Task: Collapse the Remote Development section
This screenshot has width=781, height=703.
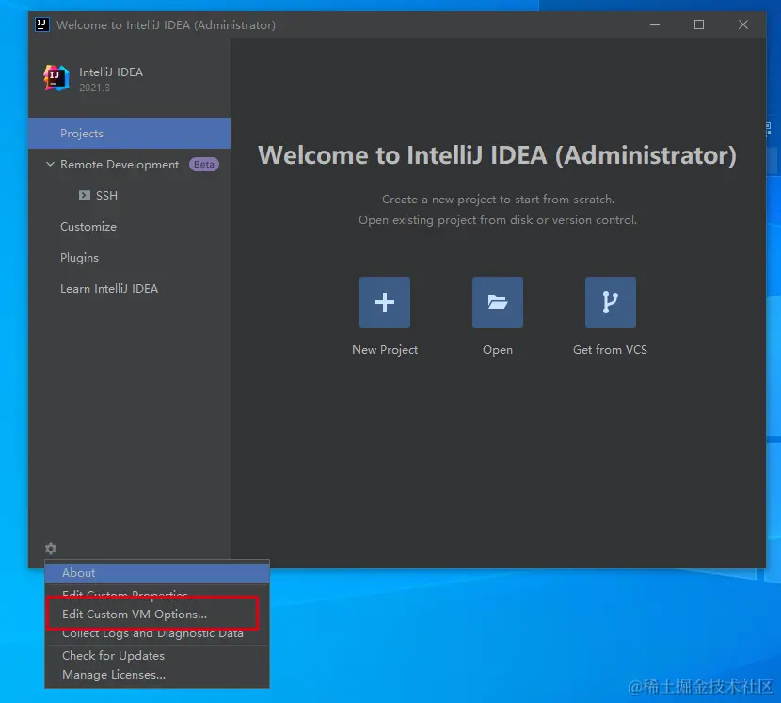Action: coord(50,164)
